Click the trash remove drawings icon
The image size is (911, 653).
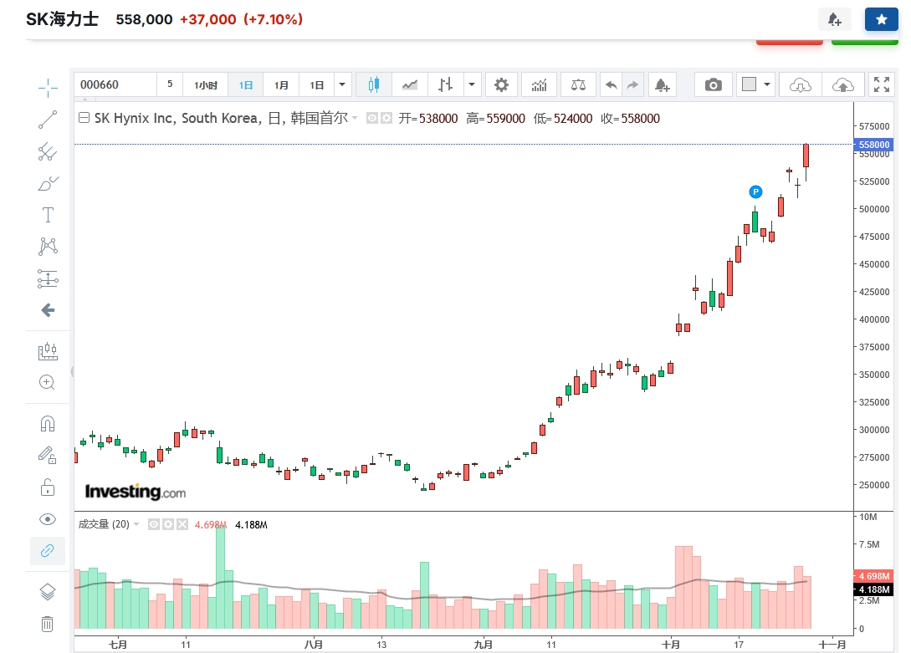(x=48, y=624)
